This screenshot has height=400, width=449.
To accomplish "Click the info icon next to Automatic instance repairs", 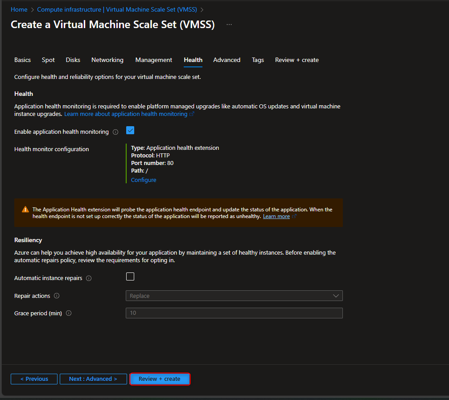I will 89,278.
